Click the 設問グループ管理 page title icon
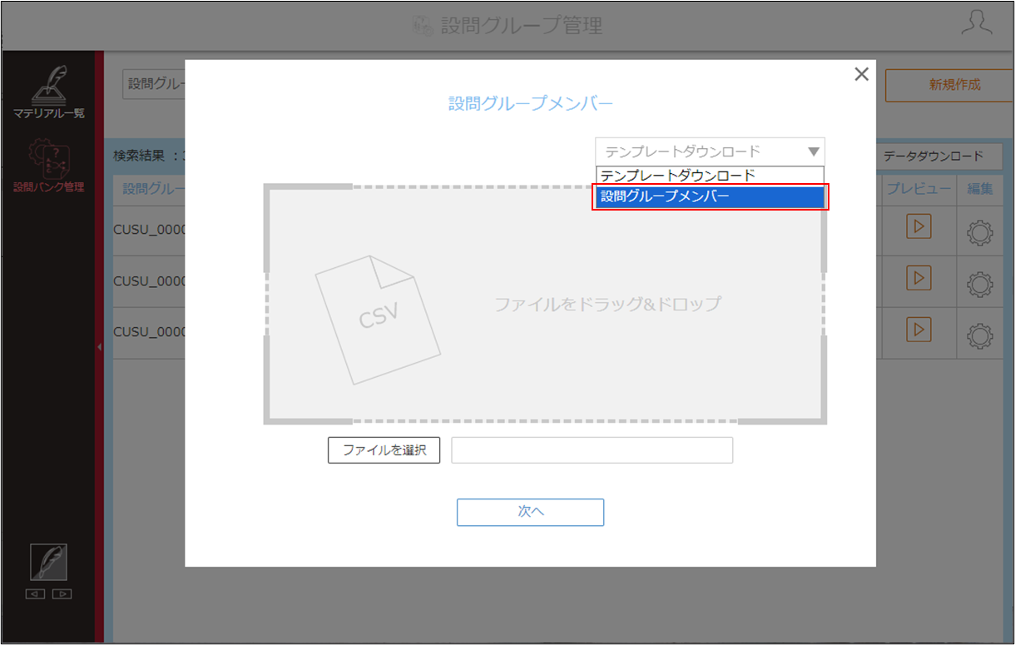This screenshot has width=1015, height=645. [423, 26]
